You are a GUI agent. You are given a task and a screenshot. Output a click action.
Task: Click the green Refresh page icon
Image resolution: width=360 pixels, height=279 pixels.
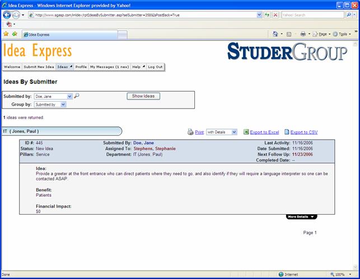pos(267,15)
